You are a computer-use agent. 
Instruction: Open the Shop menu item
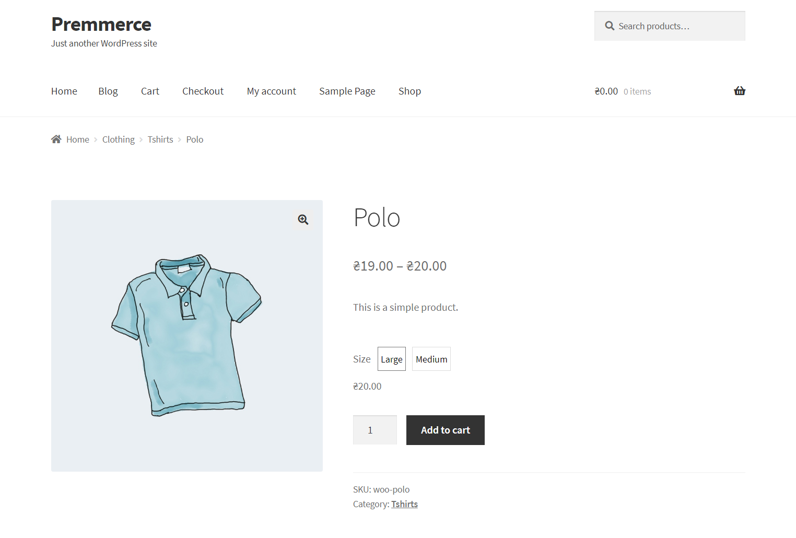coord(409,91)
